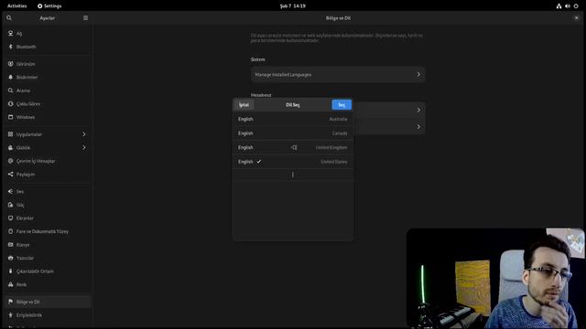Open the network status icon in top bar
The width and height of the screenshot is (586, 329).
point(559,6)
